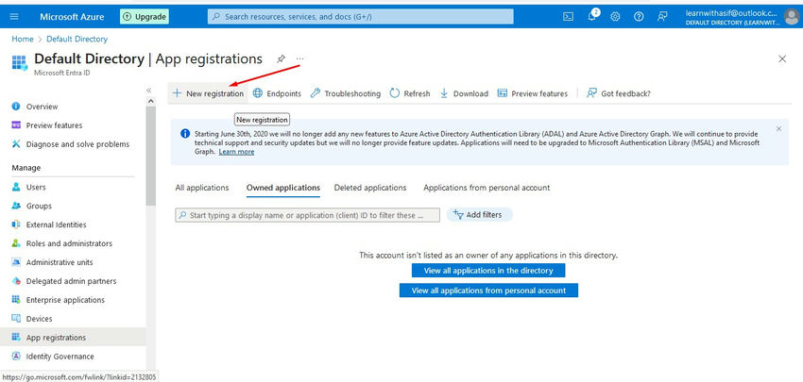Follow the Learn more link
This screenshot has width=803, height=382.
[236, 152]
